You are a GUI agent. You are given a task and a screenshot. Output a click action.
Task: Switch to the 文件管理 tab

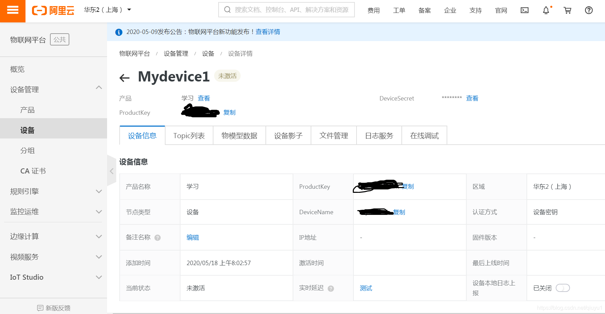pos(334,135)
